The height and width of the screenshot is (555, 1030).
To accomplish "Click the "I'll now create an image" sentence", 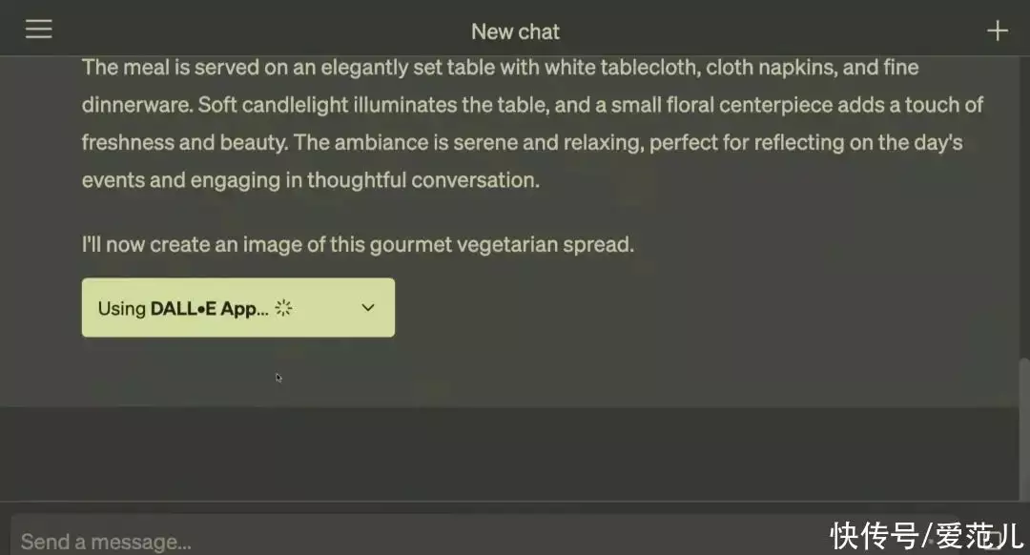I will (x=357, y=245).
